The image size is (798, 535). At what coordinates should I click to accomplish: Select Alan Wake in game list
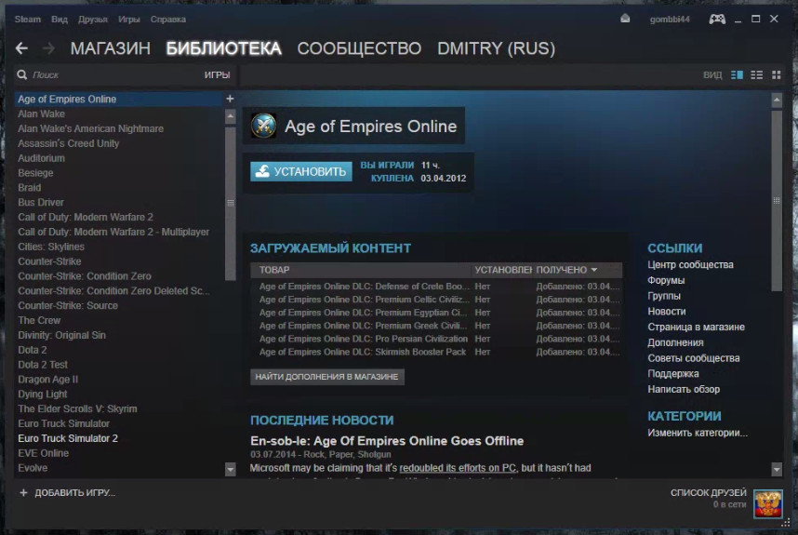pyautogui.click(x=41, y=114)
